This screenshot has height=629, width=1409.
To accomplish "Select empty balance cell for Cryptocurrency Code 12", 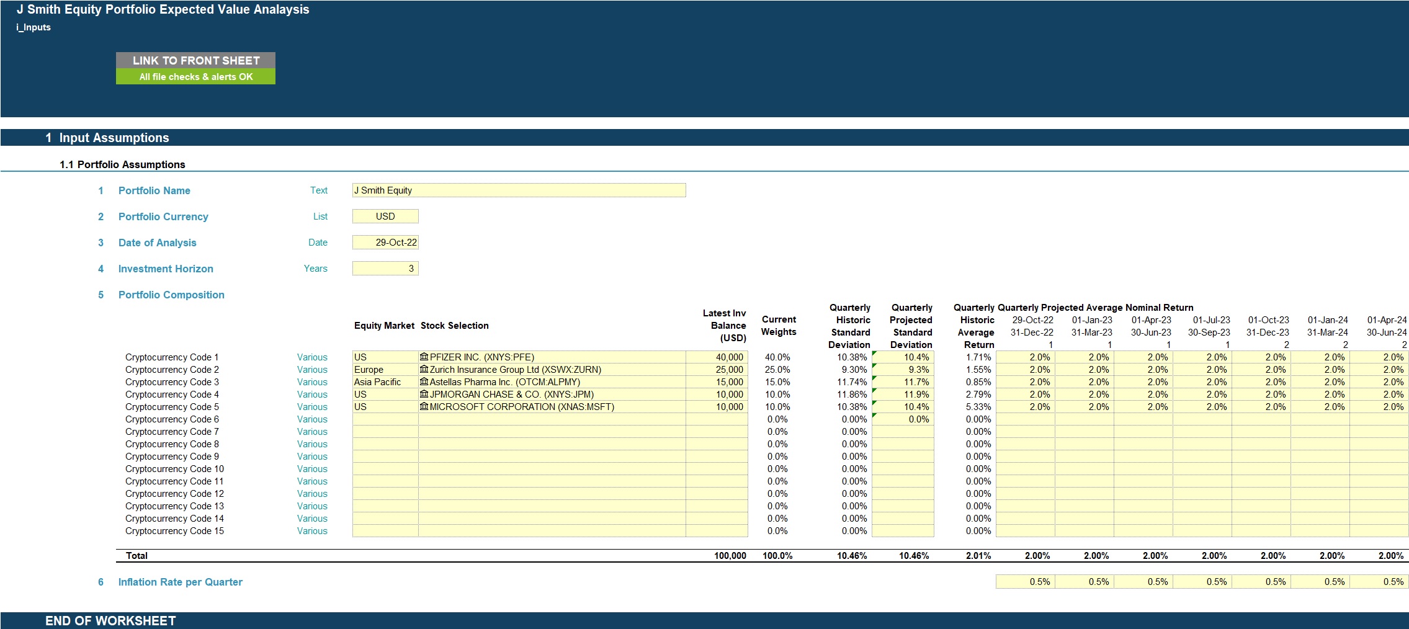I will coord(717,494).
